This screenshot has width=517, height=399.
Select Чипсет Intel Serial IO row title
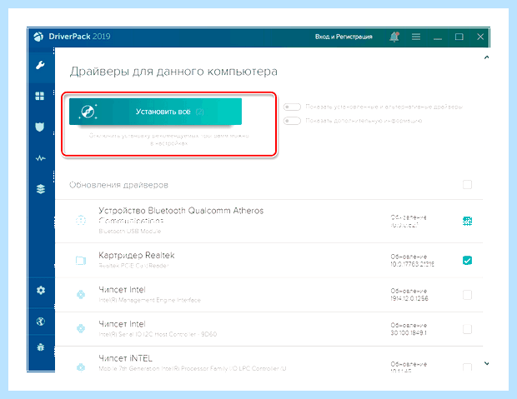tap(122, 324)
